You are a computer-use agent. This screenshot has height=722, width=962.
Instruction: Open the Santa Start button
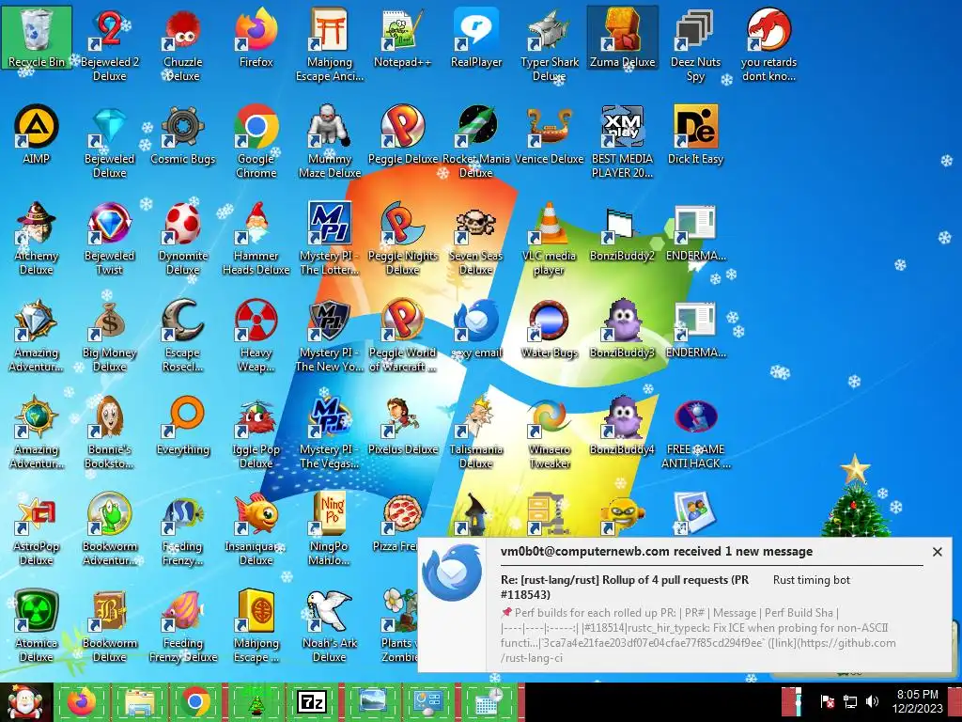(24, 701)
